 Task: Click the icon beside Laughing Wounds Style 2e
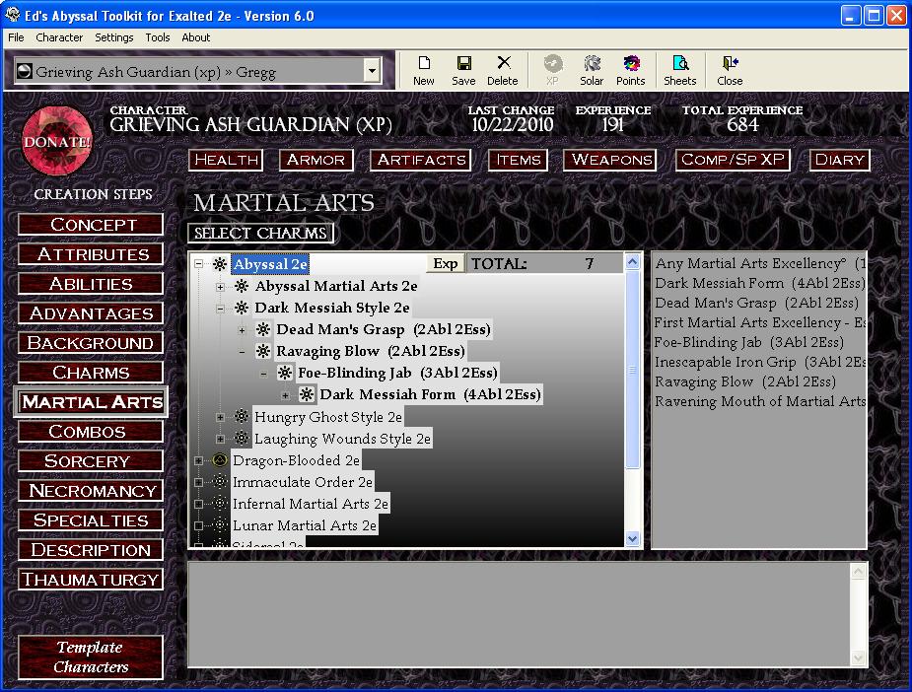[242, 438]
